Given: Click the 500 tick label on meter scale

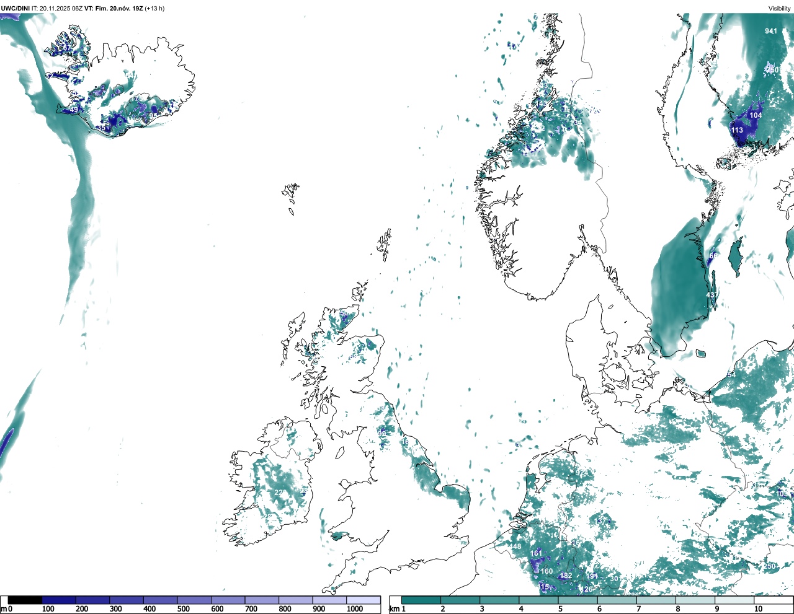Looking at the screenshot, I should [x=183, y=609].
